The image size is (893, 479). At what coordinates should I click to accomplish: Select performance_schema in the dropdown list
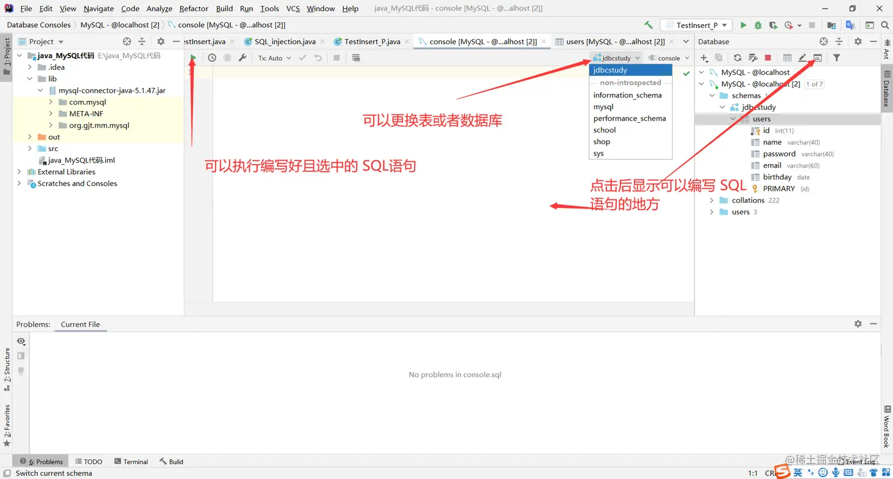(630, 118)
